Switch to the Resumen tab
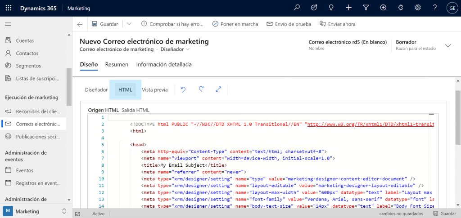The image size is (461, 218). coord(117,65)
